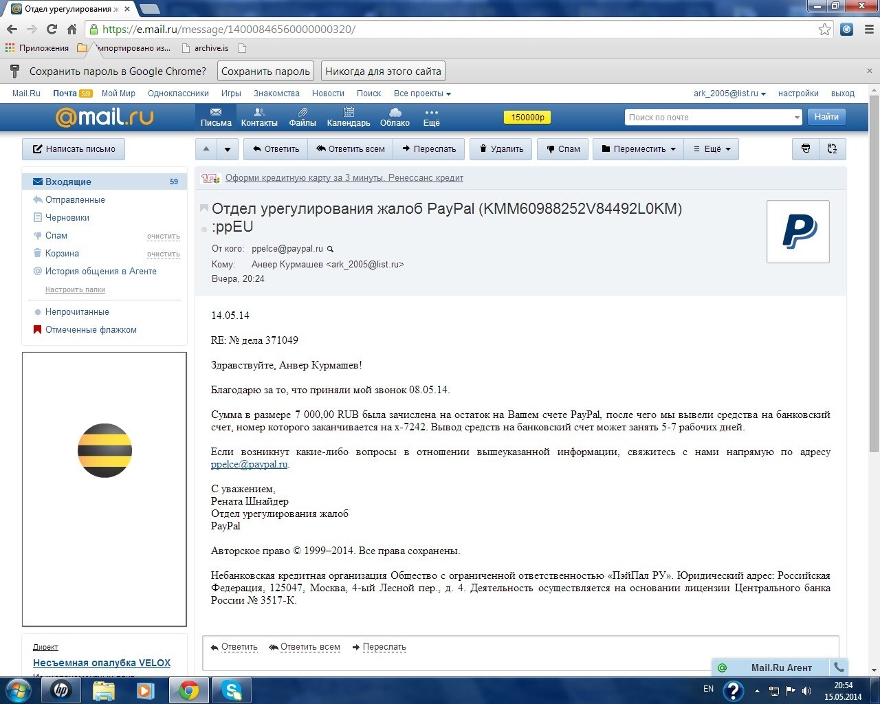The image size is (880, 704).
Task: Flag this PayPal message
Action: [204, 208]
